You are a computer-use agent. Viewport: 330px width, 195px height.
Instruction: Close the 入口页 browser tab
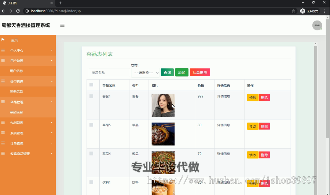pos(52,3)
